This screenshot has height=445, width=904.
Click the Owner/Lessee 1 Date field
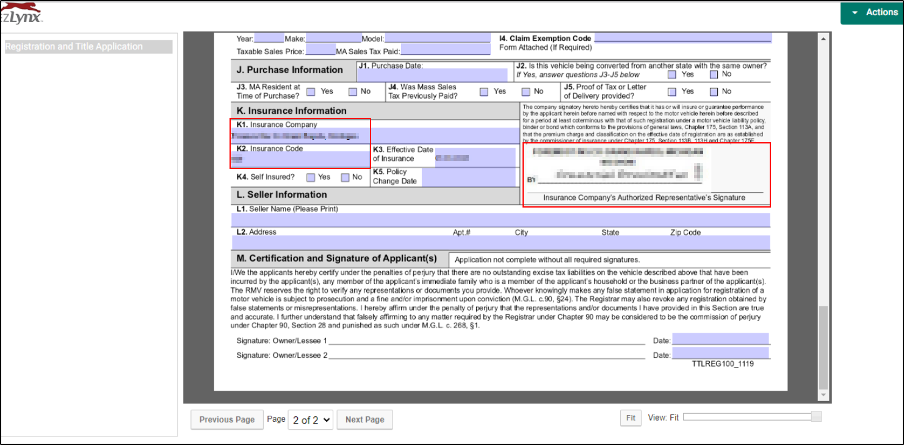720,339
